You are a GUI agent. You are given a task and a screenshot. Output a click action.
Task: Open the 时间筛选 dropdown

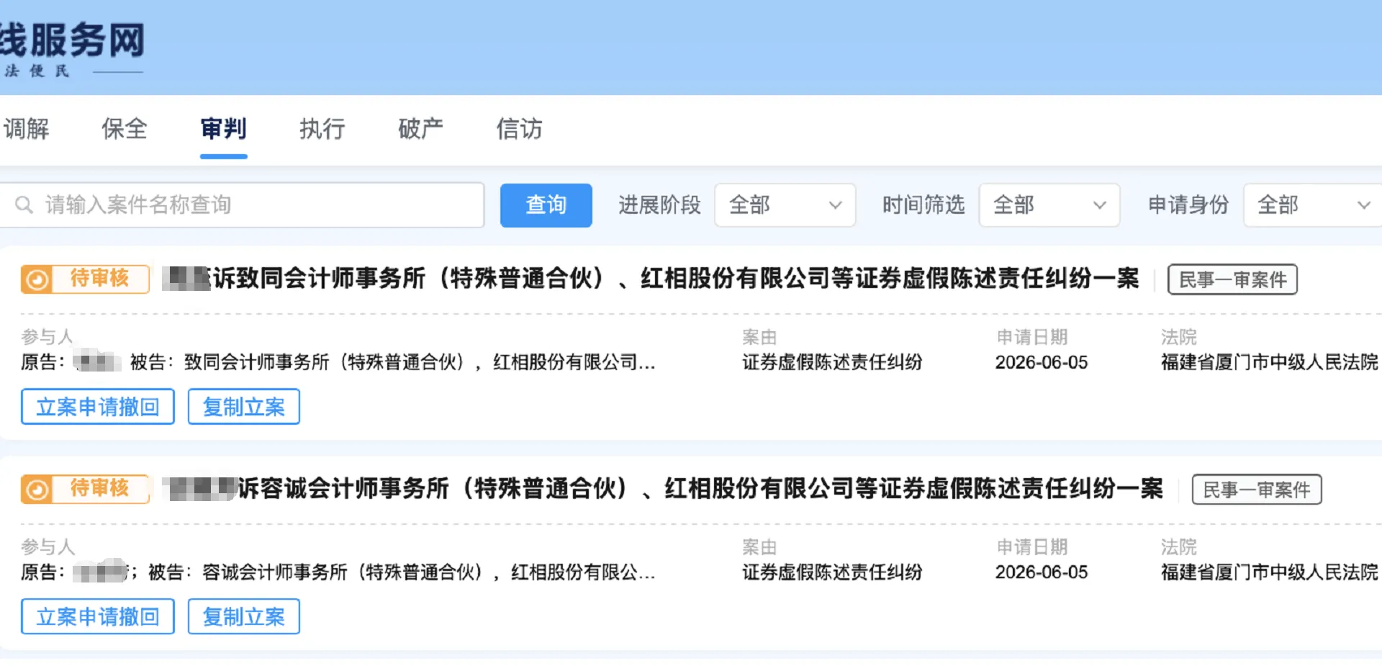point(1049,205)
